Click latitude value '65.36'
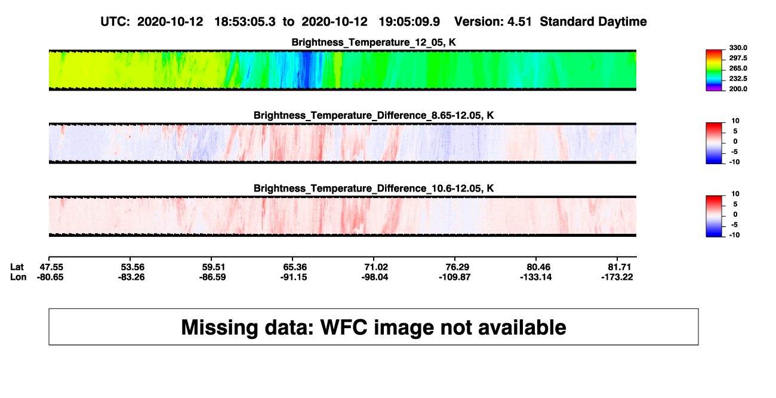Image resolution: width=776 pixels, height=398 pixels. (x=295, y=267)
